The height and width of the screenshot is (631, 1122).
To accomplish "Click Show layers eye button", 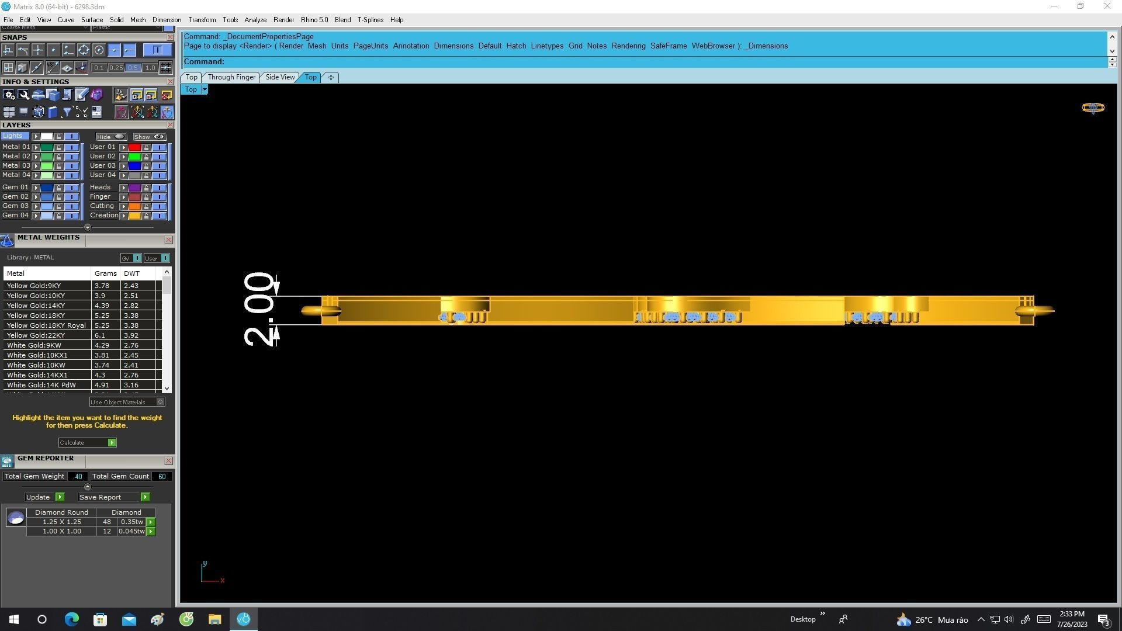I will click(150, 137).
